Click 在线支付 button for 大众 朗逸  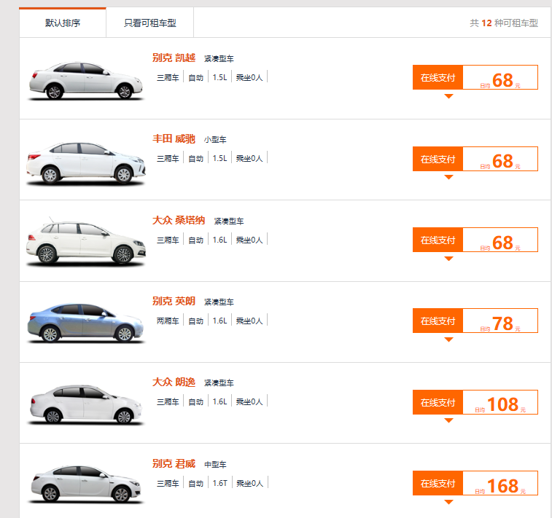point(438,402)
